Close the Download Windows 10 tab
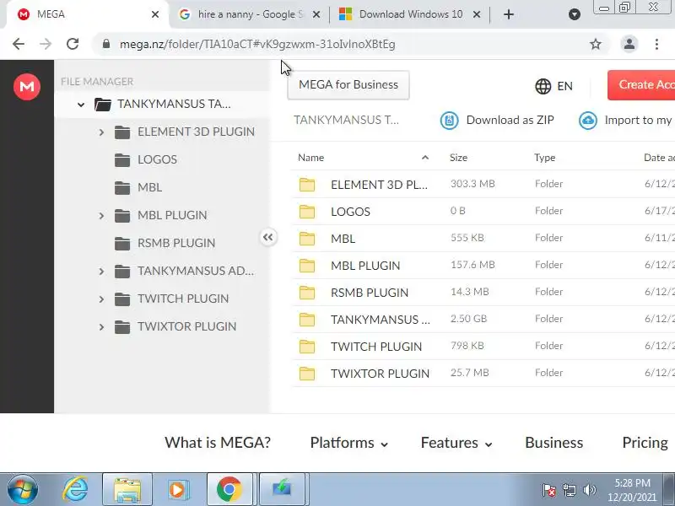The height and width of the screenshot is (506, 675). (477, 14)
